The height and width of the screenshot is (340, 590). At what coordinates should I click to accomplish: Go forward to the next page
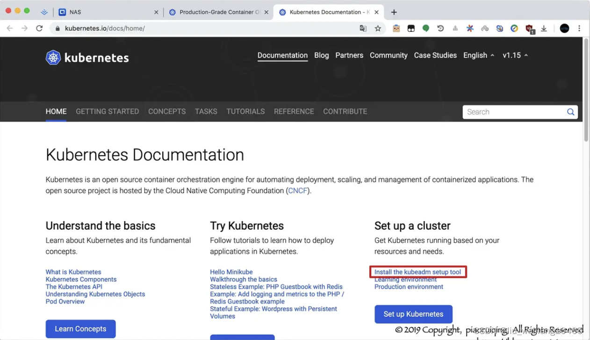(24, 29)
